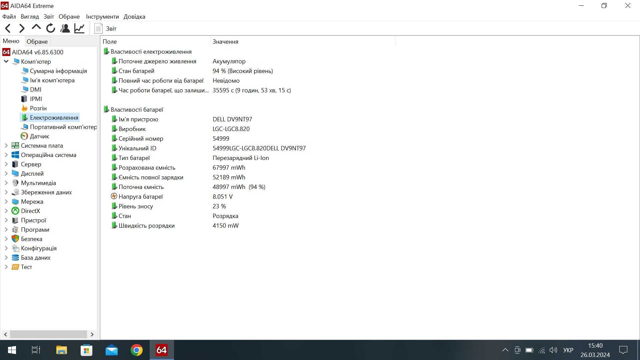640x360 pixels.
Task: Select the Рівень зносу row
Action: pos(169,206)
